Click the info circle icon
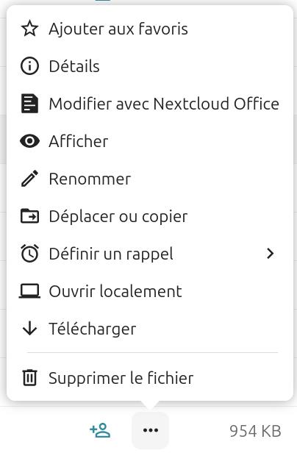The height and width of the screenshot is (453, 297). [29, 66]
